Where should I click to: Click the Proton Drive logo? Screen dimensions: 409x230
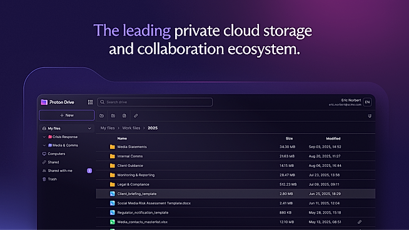(58, 102)
